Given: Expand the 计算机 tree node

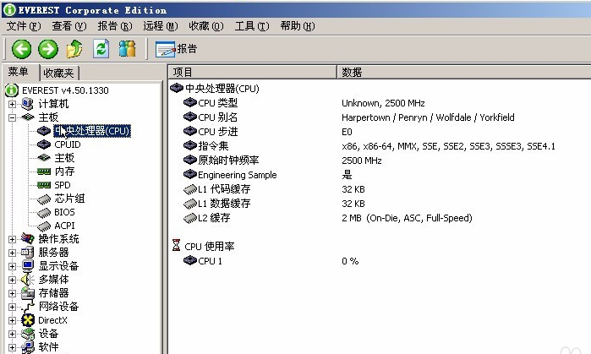Looking at the screenshot, I should click(12, 104).
